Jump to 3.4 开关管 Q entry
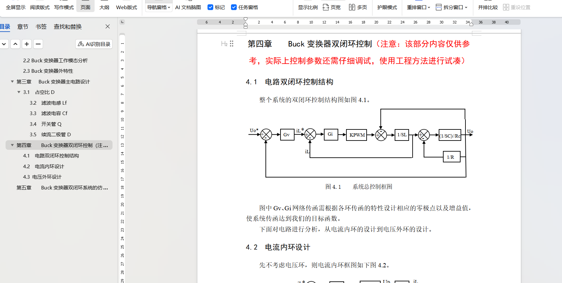Image resolution: width=562 pixels, height=283 pixels. point(46,124)
